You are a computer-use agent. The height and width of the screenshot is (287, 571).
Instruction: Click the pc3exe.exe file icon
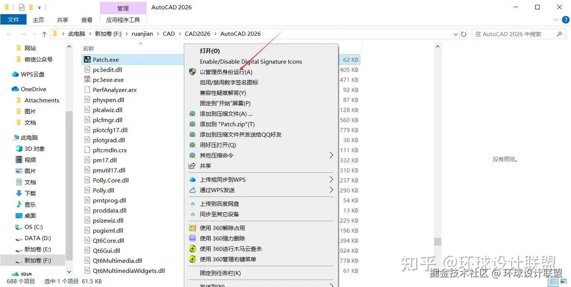87,80
